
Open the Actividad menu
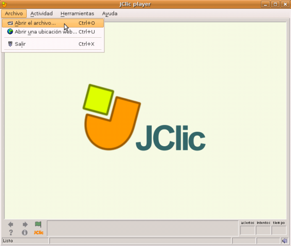(x=41, y=14)
